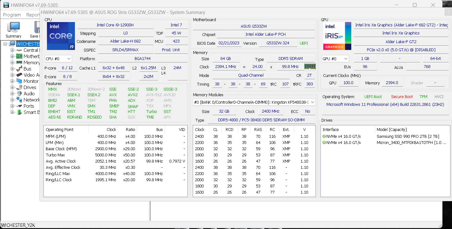Expand the Video Adapter tree node
The width and height of the screenshot is (452, 229).
pyautogui.click(x=12, y=75)
